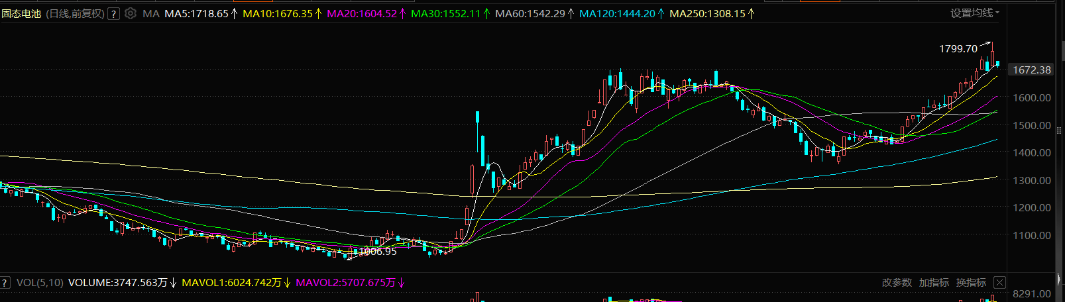Open the MA settings gear icon
This screenshot has width=1065, height=302.
click(x=131, y=13)
